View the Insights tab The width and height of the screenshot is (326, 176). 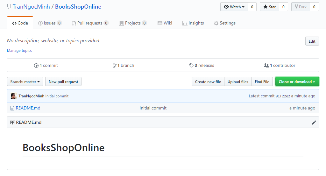(193, 23)
